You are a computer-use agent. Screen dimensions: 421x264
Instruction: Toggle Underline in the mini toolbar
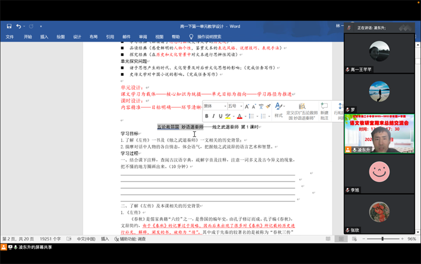point(221,116)
